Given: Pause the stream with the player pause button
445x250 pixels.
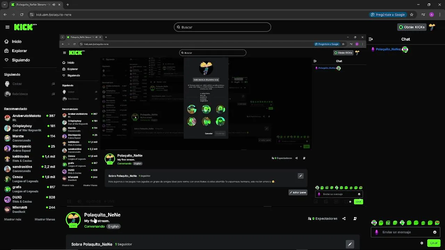Looking at the screenshot, I should (x=69, y=201).
